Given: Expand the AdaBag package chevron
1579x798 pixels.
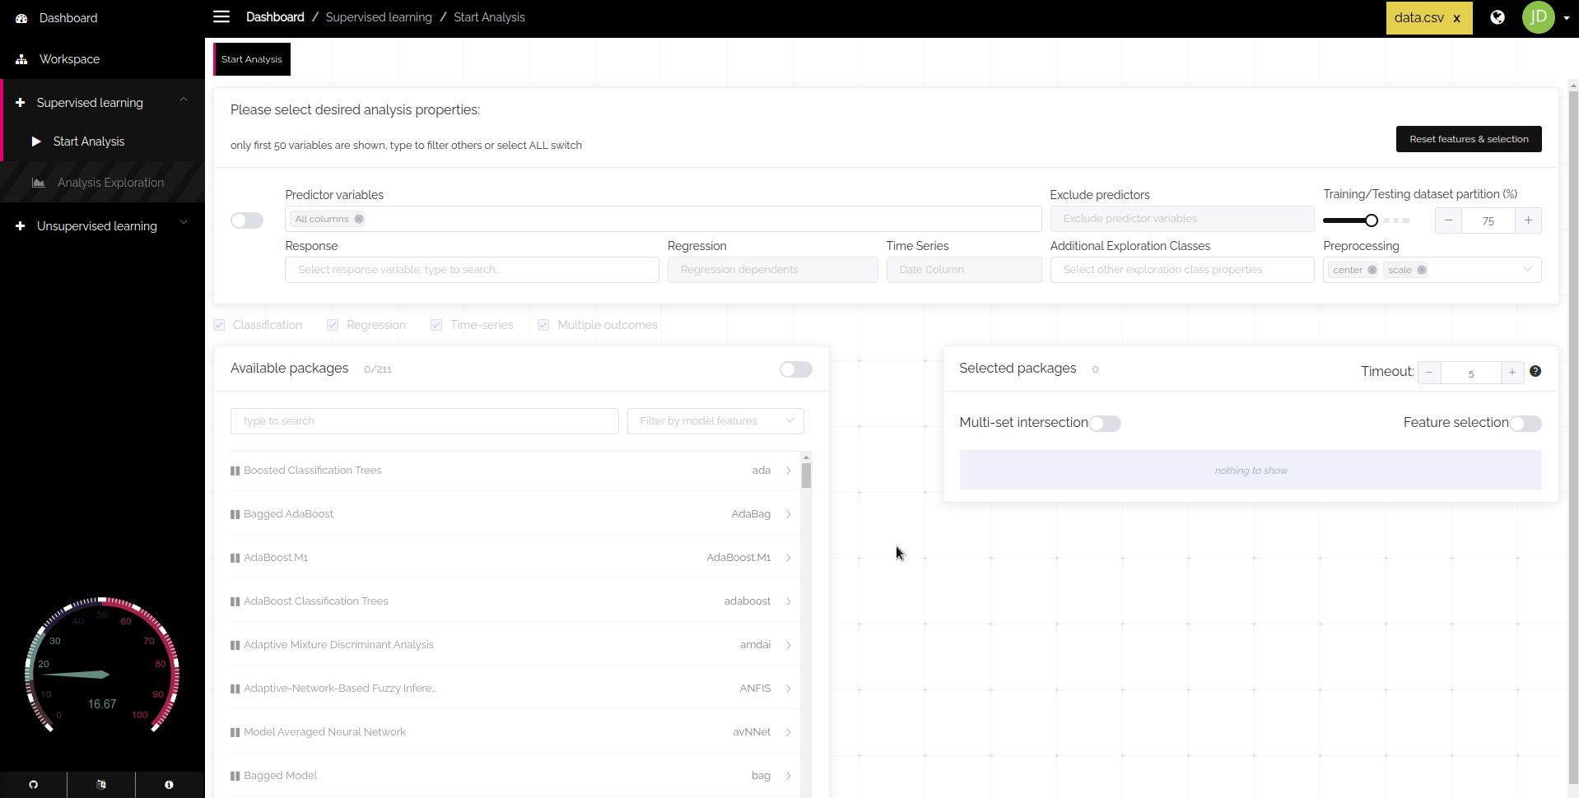Looking at the screenshot, I should [788, 514].
